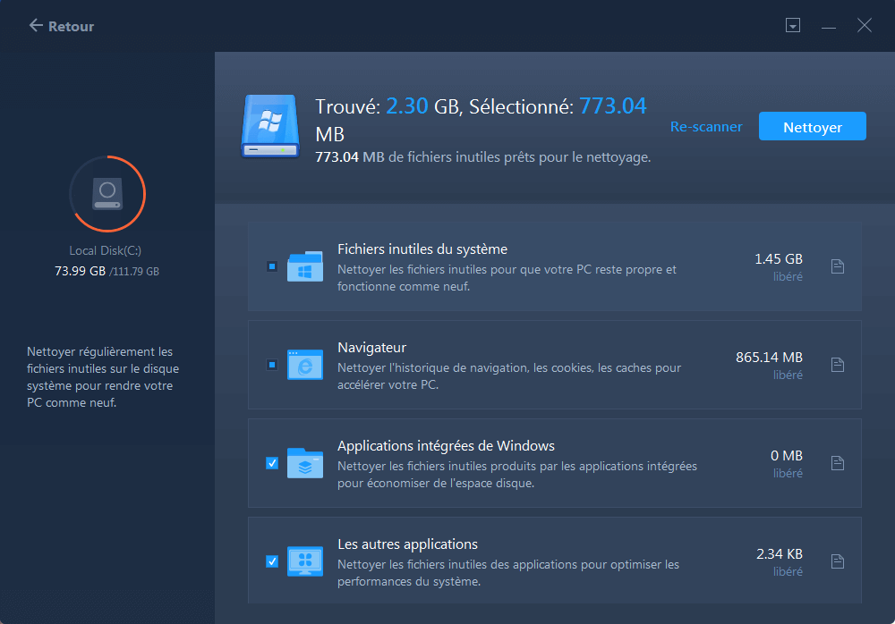Uncheck Applications intégrées de Windows
The height and width of the screenshot is (624, 895).
point(273,463)
